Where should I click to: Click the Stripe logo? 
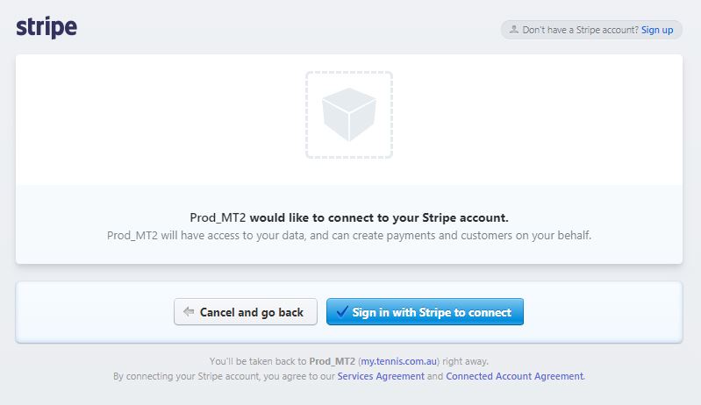(x=46, y=28)
